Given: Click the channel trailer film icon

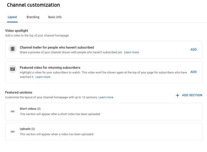Looking at the screenshot, I should (x=13, y=49).
